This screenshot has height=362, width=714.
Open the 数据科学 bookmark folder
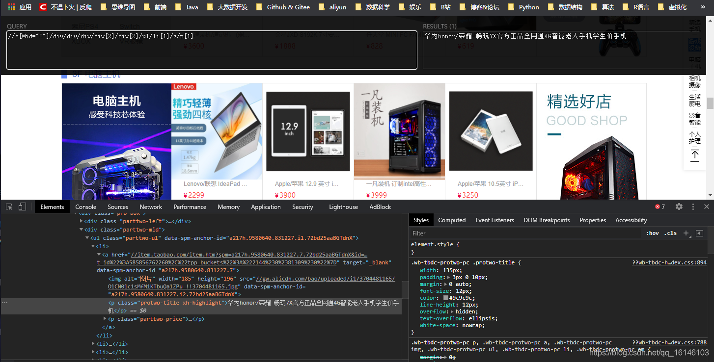coord(372,7)
